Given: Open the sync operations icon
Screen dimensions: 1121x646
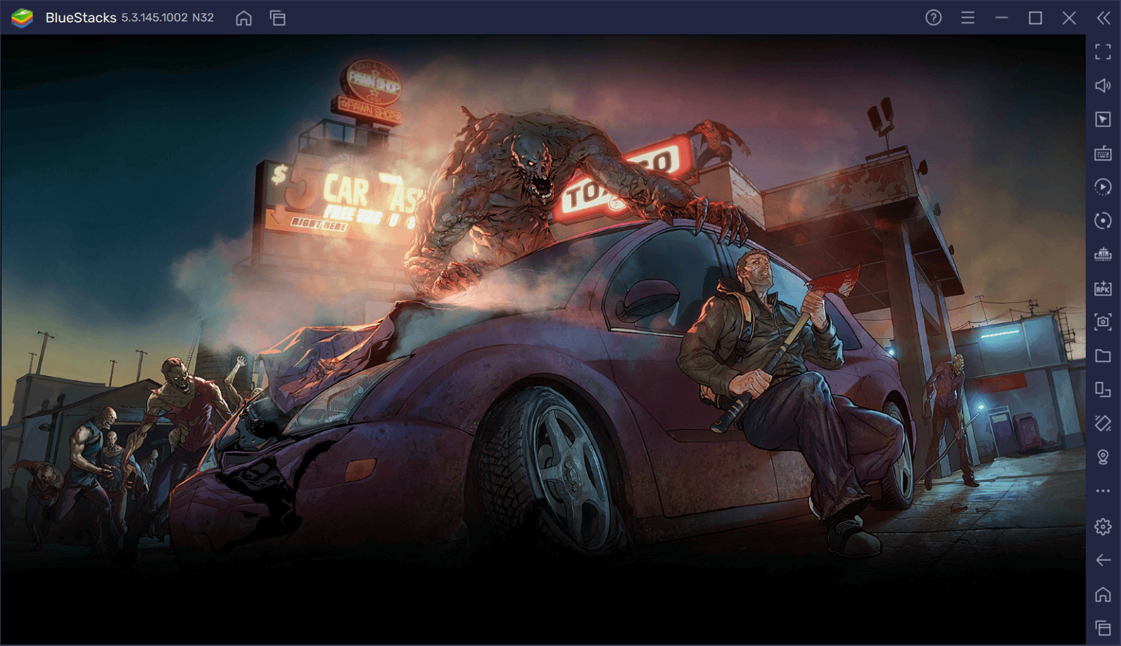Looking at the screenshot, I should click(1103, 186).
